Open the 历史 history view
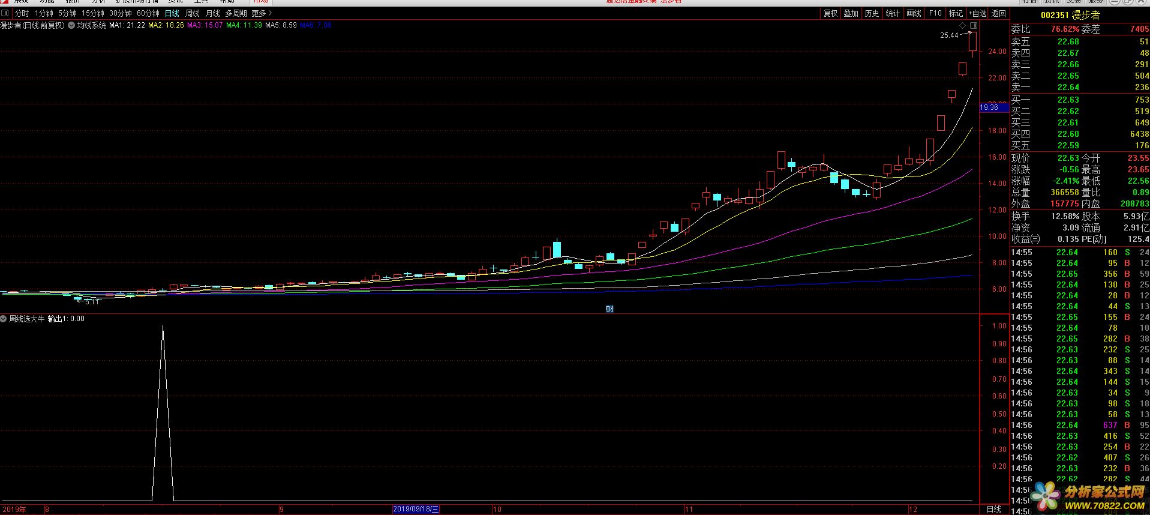The height and width of the screenshot is (515, 1150). coord(872,13)
